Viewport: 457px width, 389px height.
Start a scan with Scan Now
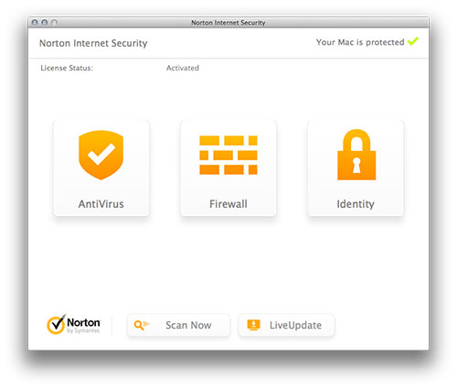[178, 325]
